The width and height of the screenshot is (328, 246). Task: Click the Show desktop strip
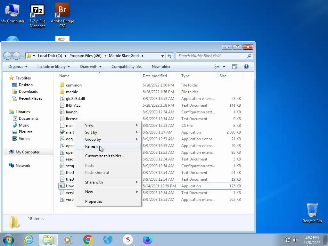coord(326,240)
